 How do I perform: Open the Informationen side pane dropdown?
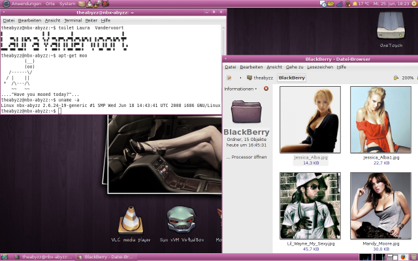240,89
